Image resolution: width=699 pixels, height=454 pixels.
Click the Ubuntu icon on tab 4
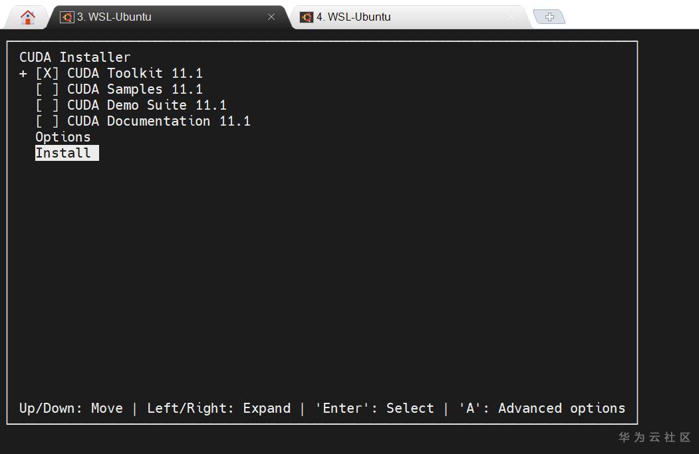(x=306, y=17)
